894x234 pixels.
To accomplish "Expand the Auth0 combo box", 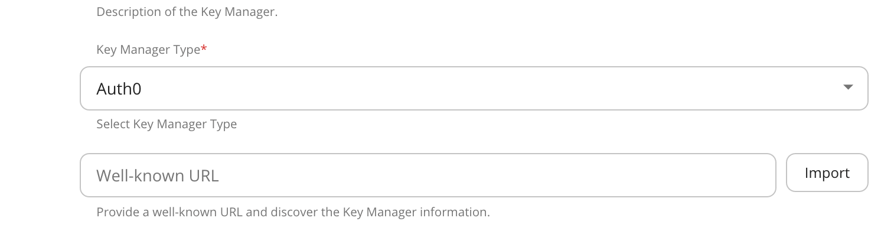I will coord(474,88).
